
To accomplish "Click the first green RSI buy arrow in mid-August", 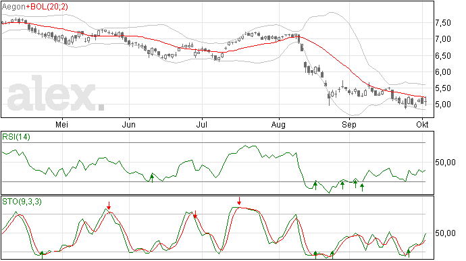I will point(315,186).
